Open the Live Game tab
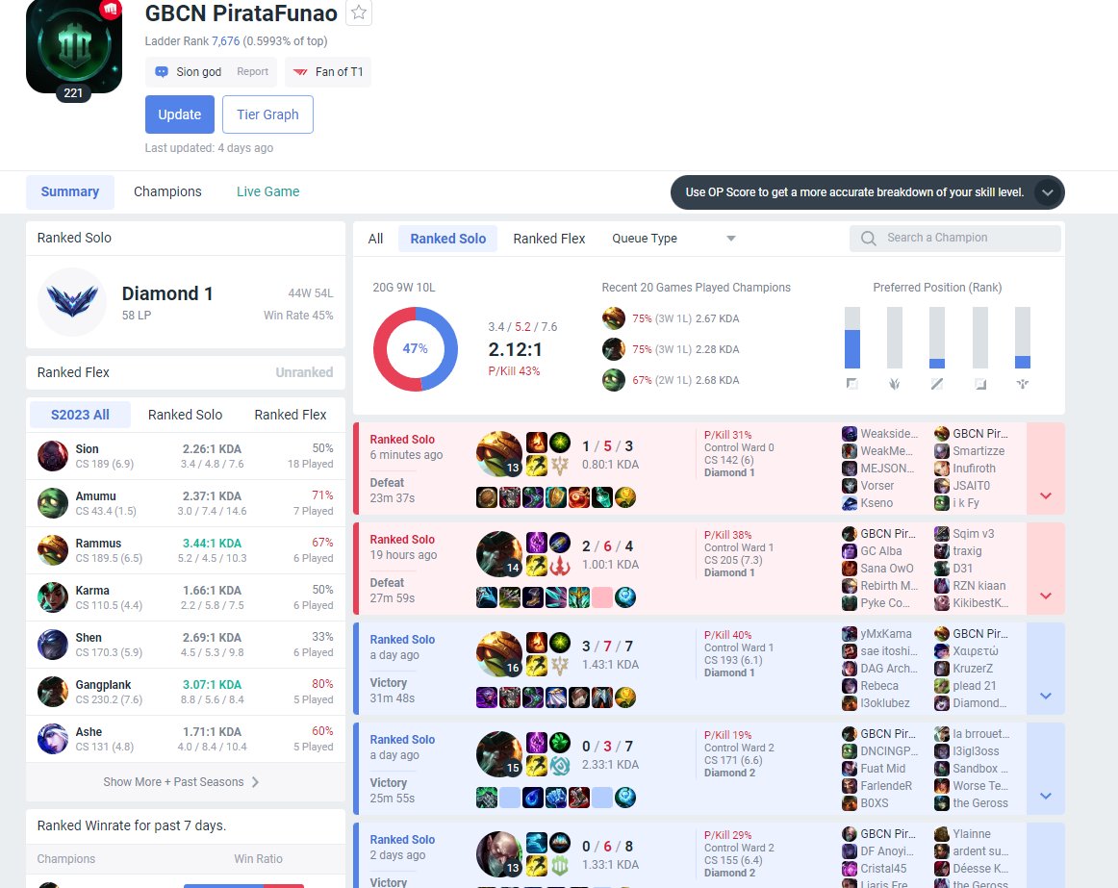 pos(268,191)
